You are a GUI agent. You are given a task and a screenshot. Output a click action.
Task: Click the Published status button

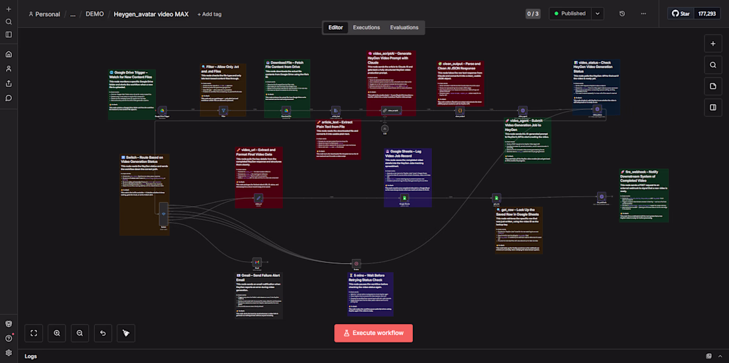click(571, 13)
